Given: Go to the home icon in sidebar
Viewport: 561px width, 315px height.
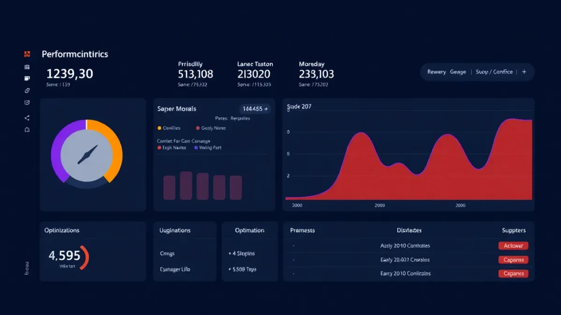Looking at the screenshot, I should tap(27, 130).
